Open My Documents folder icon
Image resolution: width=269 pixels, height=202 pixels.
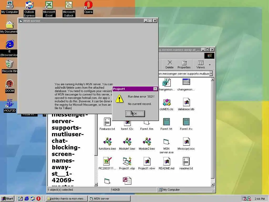point(9,27)
